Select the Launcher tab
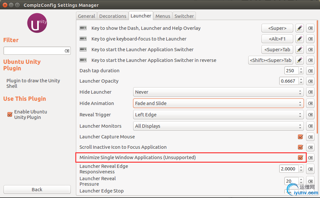The width and height of the screenshot is (320, 198). point(141,16)
